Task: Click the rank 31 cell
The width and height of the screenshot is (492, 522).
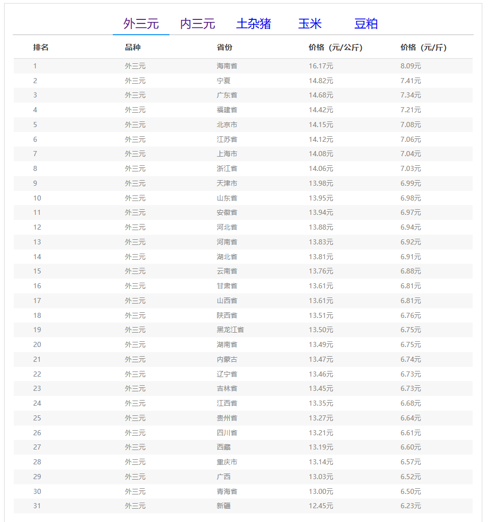Action: (x=37, y=506)
